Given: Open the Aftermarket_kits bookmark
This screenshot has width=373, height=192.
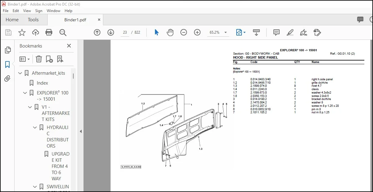Looking at the screenshot, I should (x=49, y=73).
